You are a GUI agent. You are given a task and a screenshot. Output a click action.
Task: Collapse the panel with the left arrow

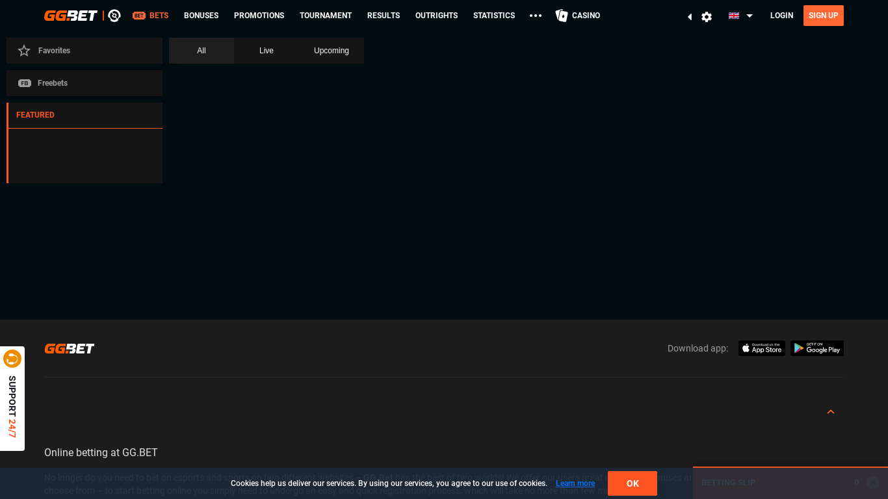(689, 17)
